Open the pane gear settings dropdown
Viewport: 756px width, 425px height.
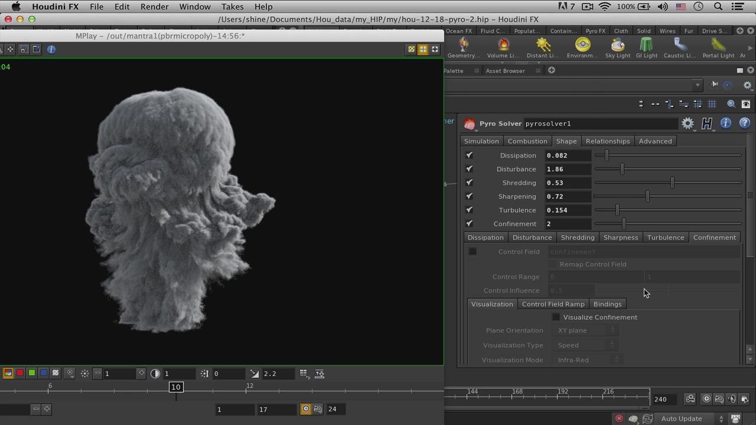pos(748,85)
